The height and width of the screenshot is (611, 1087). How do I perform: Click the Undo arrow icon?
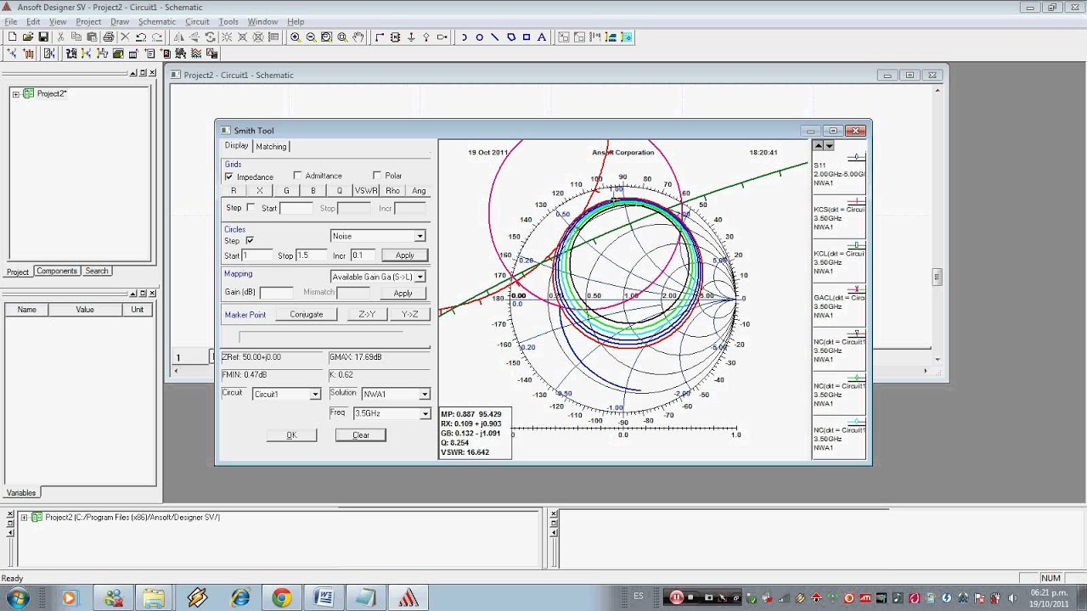tap(141, 37)
